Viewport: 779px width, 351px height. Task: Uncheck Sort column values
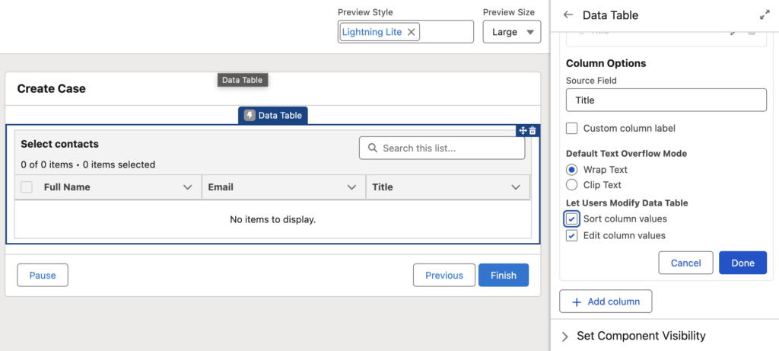pos(572,219)
